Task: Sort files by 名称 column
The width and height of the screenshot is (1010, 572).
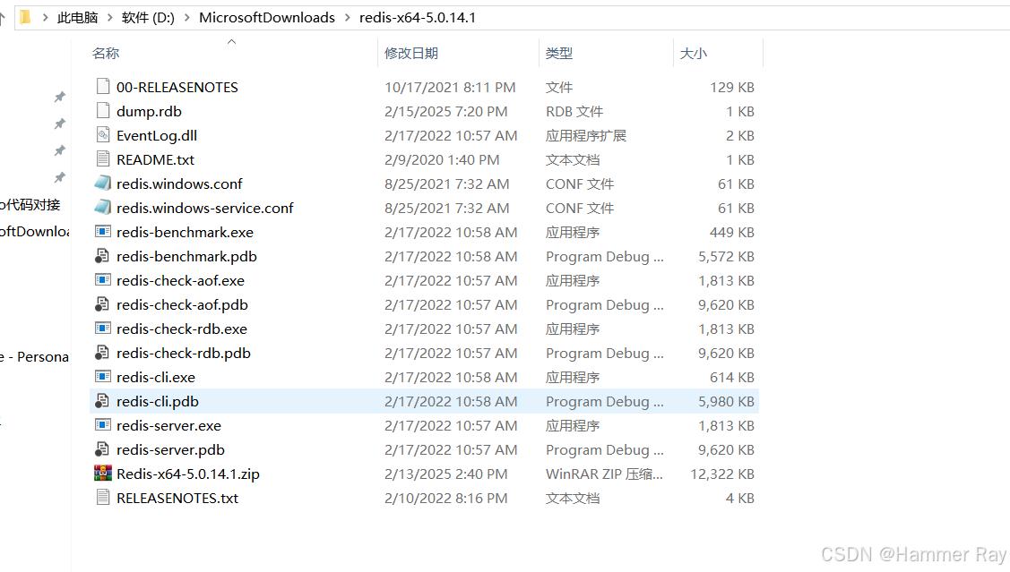Action: tap(106, 54)
